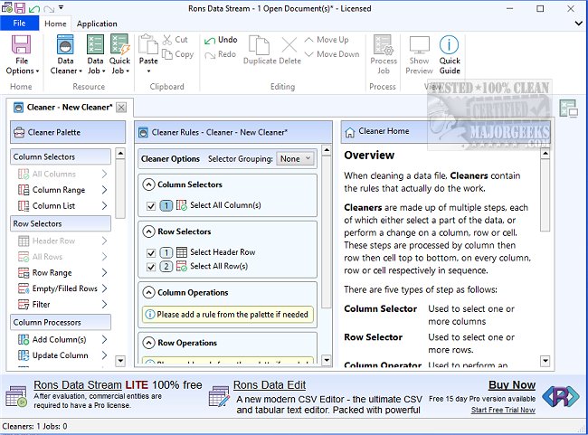
Task: Click the Cleaner Palette vertical scrollbar thumb
Action: (120, 189)
